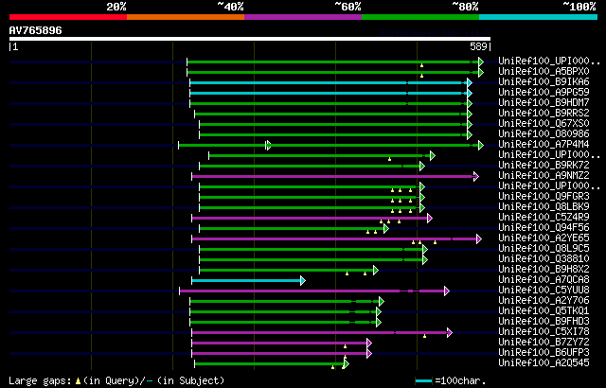Select the UniRef100_Q38810 label

[x=544, y=259]
